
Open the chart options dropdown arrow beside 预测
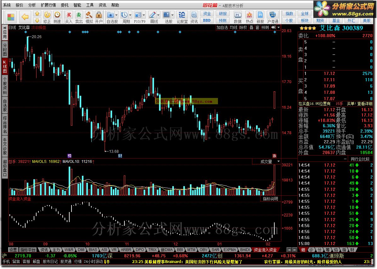[279, 27]
